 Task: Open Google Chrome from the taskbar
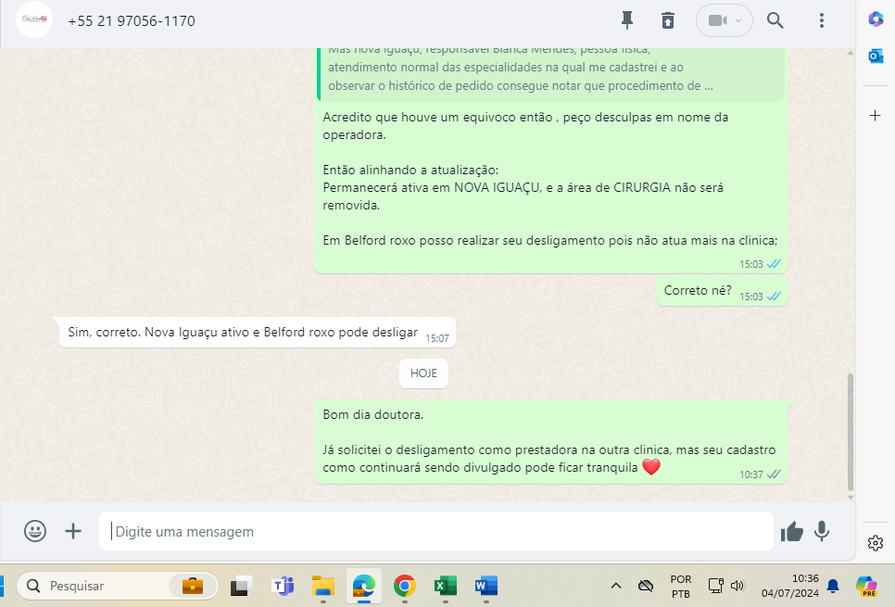pyautogui.click(x=405, y=586)
